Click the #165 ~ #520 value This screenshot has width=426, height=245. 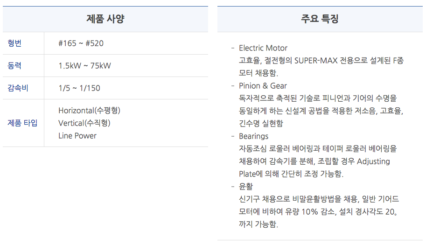point(81,43)
